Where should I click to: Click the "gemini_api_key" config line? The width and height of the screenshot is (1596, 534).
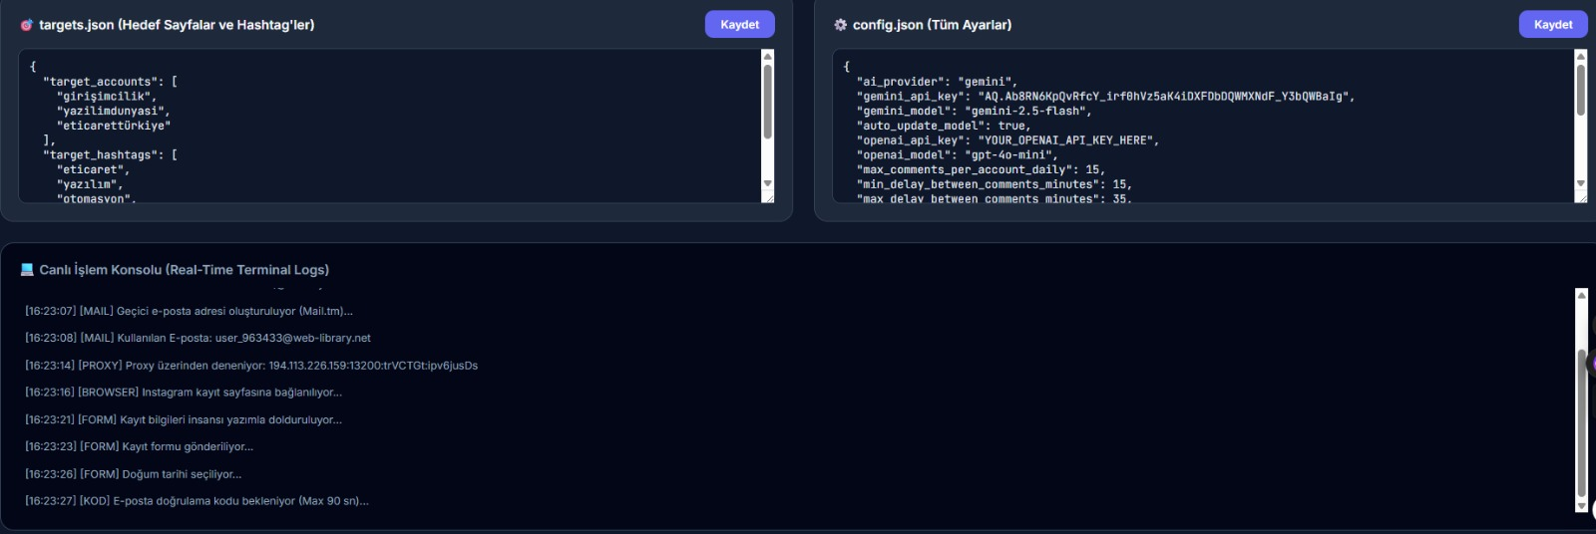pos(1105,97)
